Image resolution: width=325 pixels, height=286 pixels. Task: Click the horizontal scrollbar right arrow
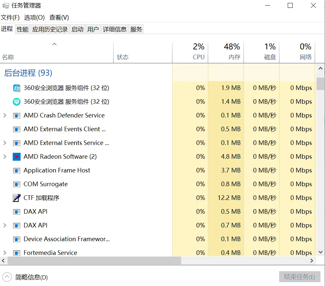point(312,260)
